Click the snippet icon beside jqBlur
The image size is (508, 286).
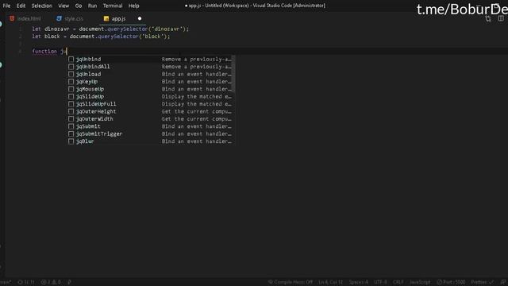(x=71, y=141)
